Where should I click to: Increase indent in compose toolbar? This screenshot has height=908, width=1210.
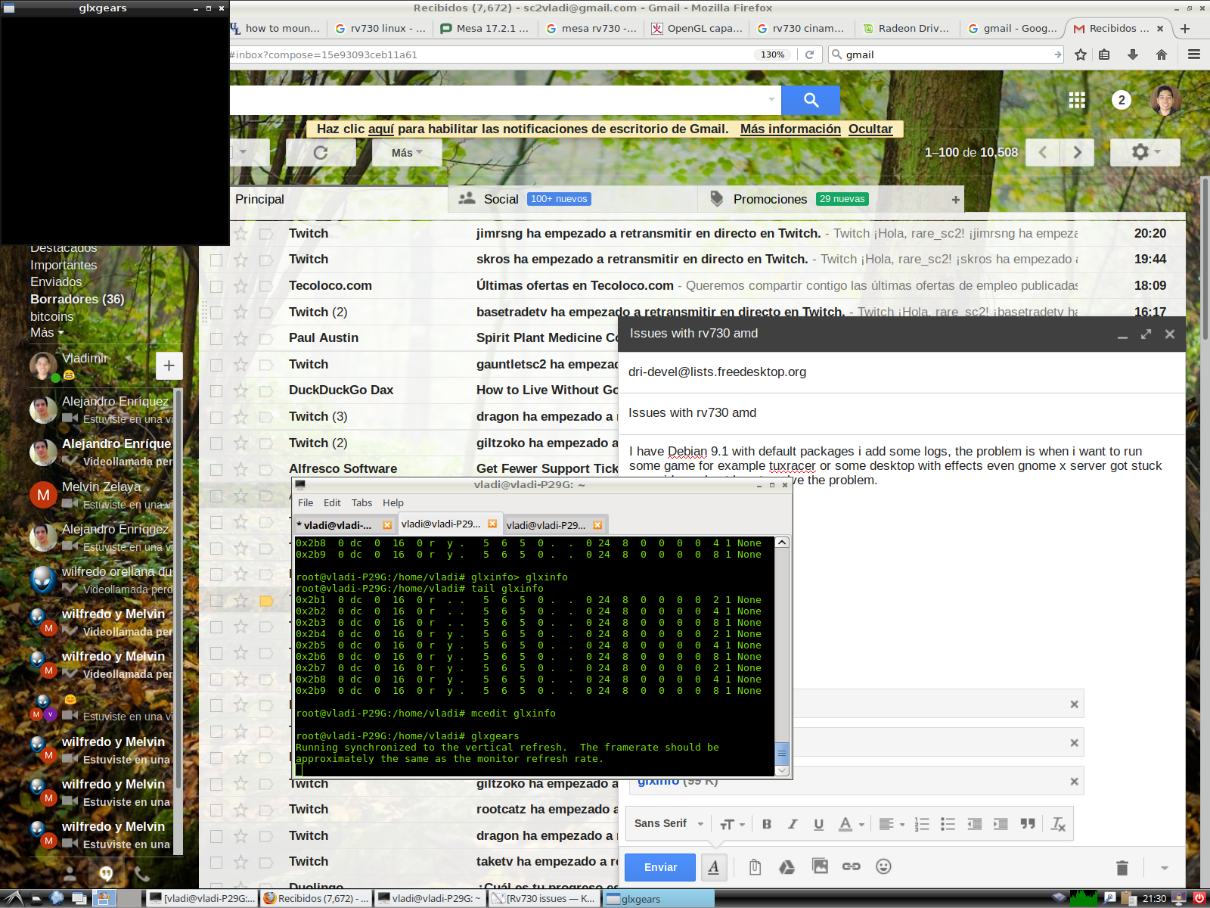click(x=1001, y=824)
